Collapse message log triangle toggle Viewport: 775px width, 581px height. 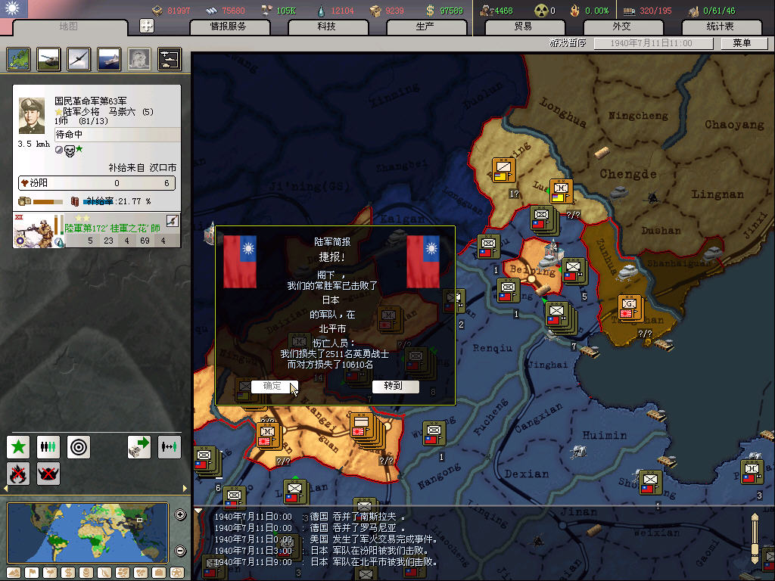(198, 511)
